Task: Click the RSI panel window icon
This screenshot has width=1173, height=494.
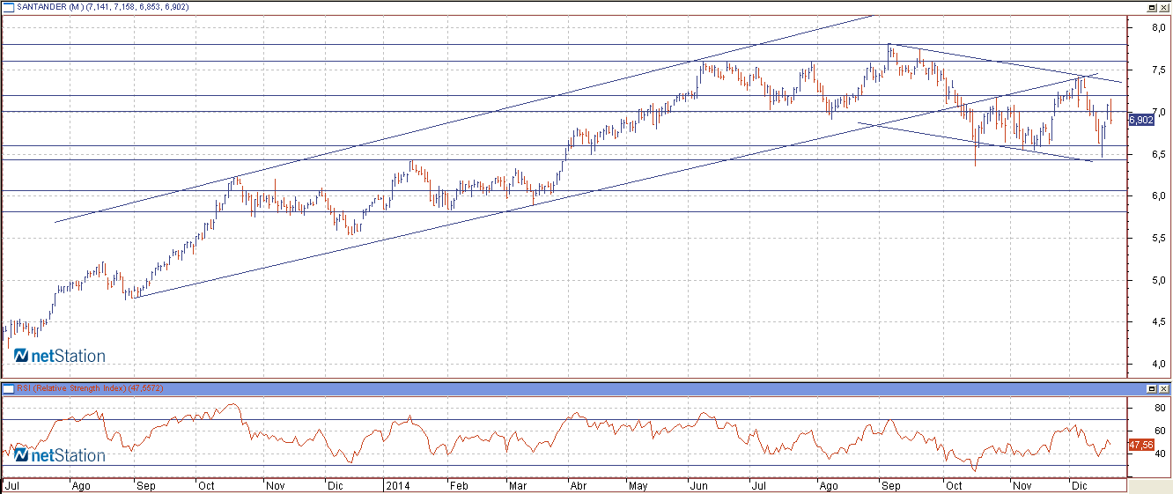Action: [x=8, y=387]
